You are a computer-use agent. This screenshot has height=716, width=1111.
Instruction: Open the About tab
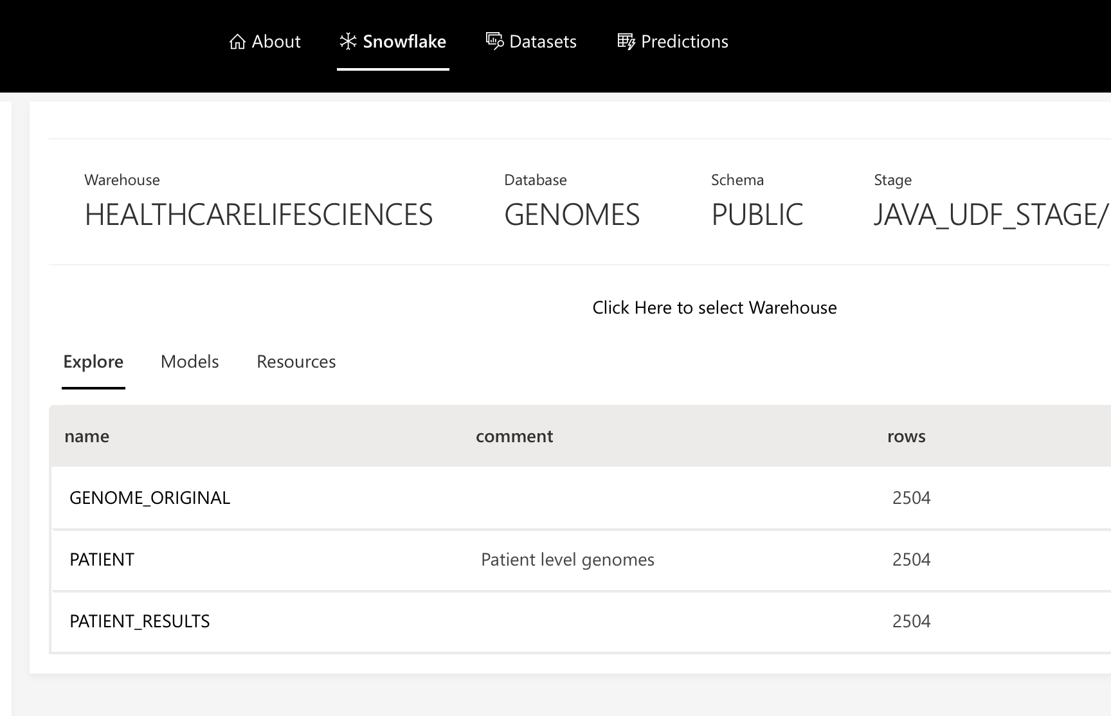(265, 42)
